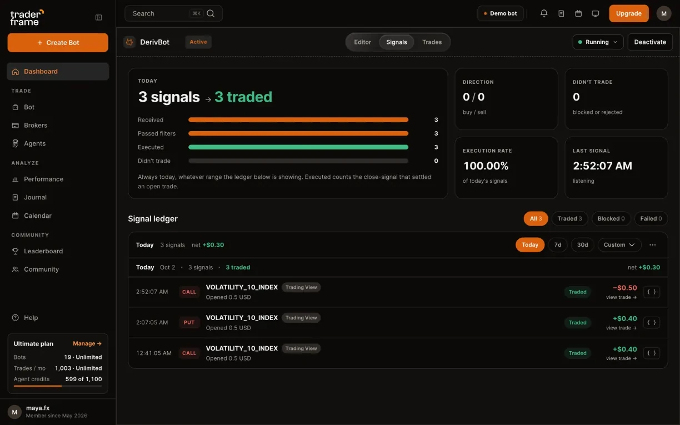Image resolution: width=680 pixels, height=425 pixels.
Task: Click the Received progress bar
Action: coord(298,120)
